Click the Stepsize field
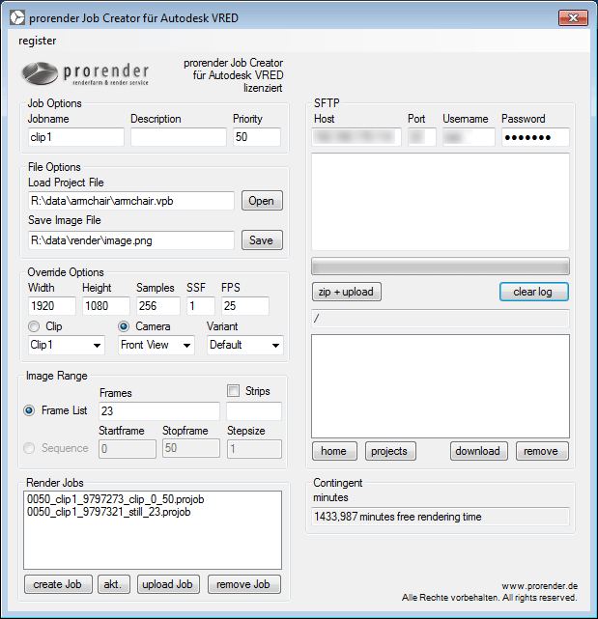 pyautogui.click(x=254, y=449)
